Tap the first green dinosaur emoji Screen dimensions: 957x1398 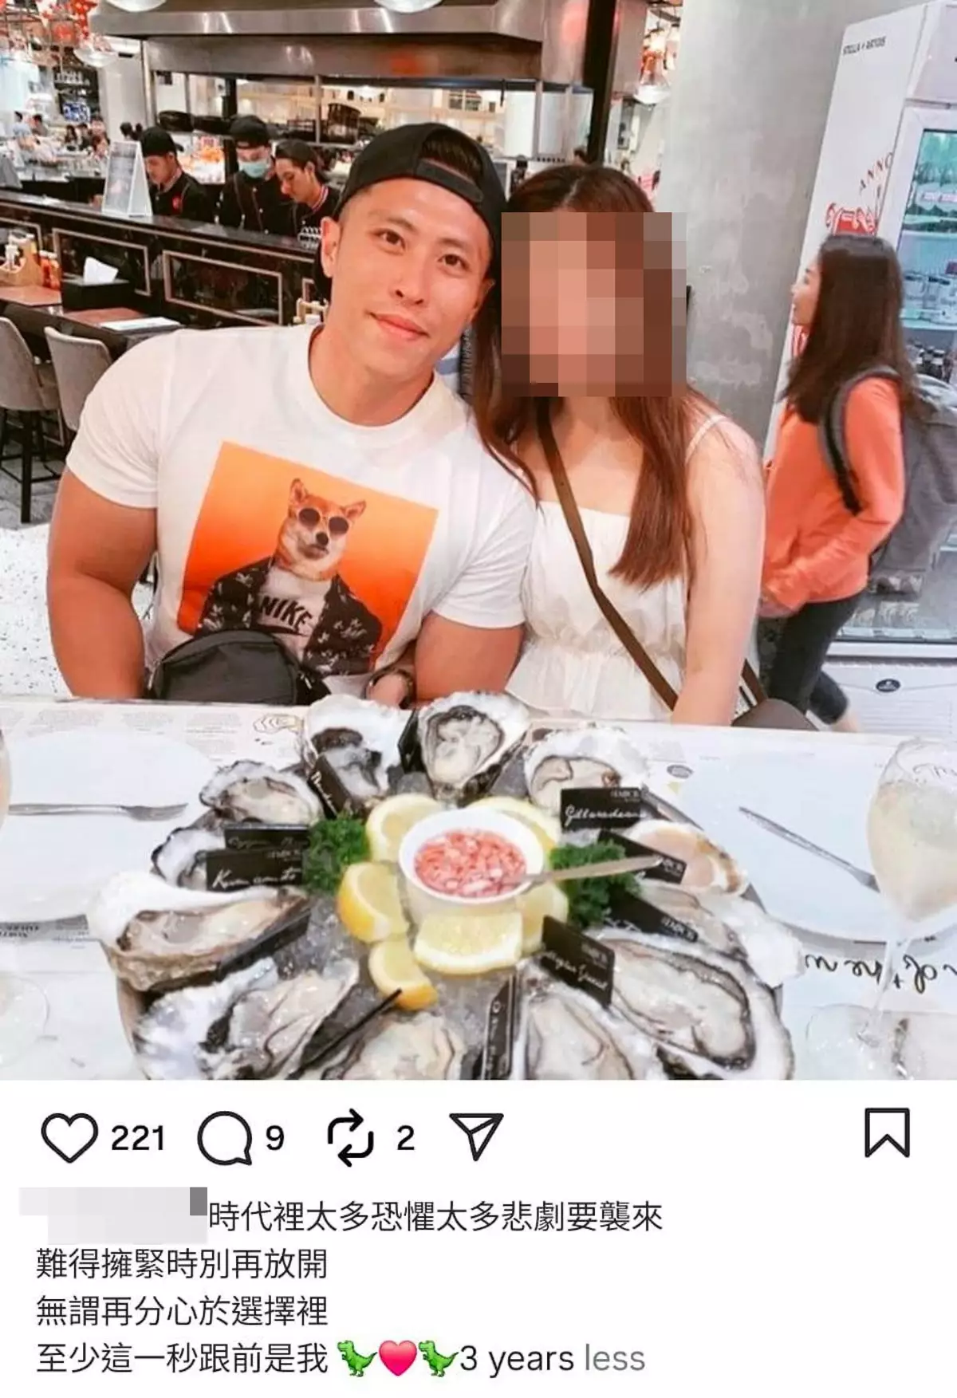pos(356,1358)
